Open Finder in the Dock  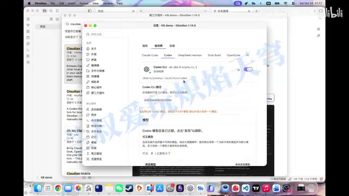pyautogui.click(x=38, y=188)
